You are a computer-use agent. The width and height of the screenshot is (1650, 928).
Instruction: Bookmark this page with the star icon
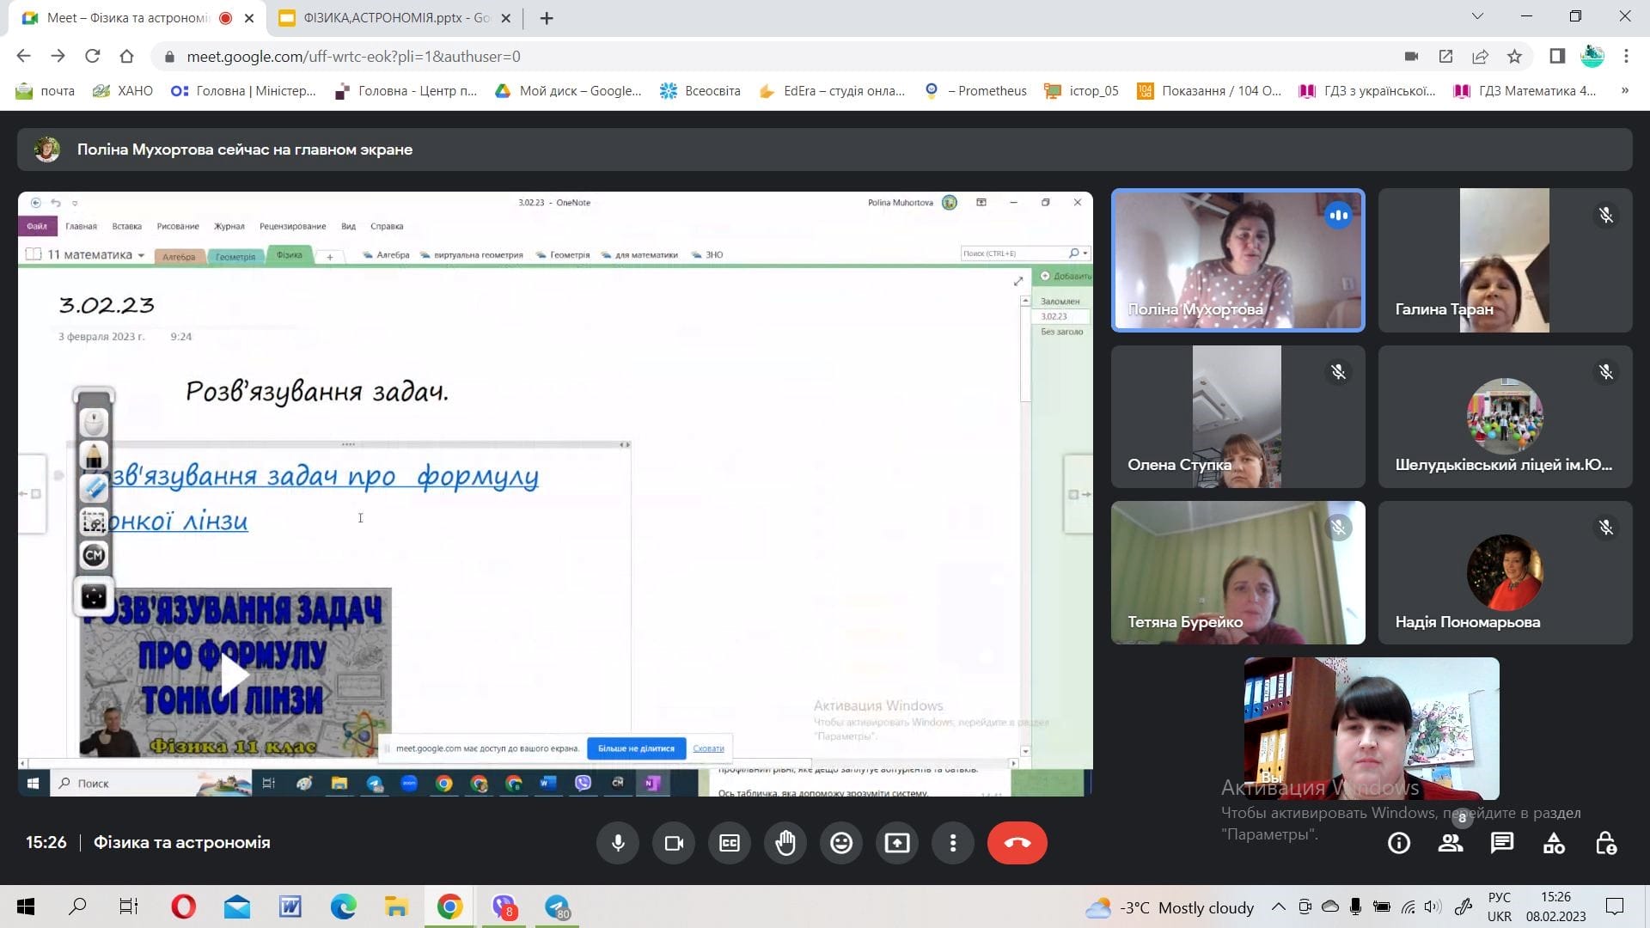[1514, 57]
